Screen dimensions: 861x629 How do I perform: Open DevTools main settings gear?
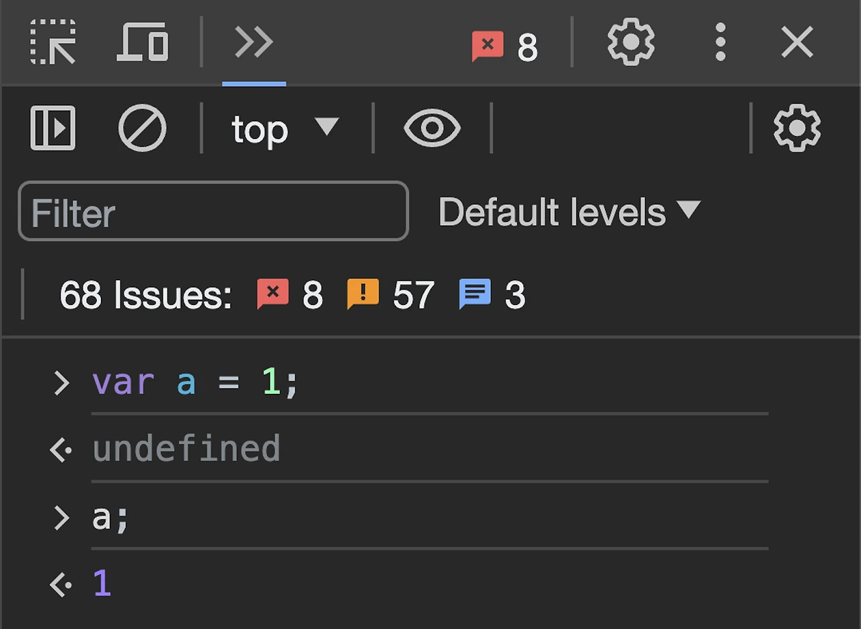tap(630, 42)
